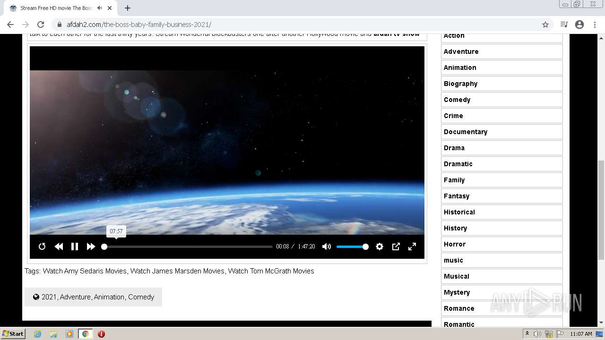Open the Windows Start menu
605x340 pixels.
click(x=13, y=333)
